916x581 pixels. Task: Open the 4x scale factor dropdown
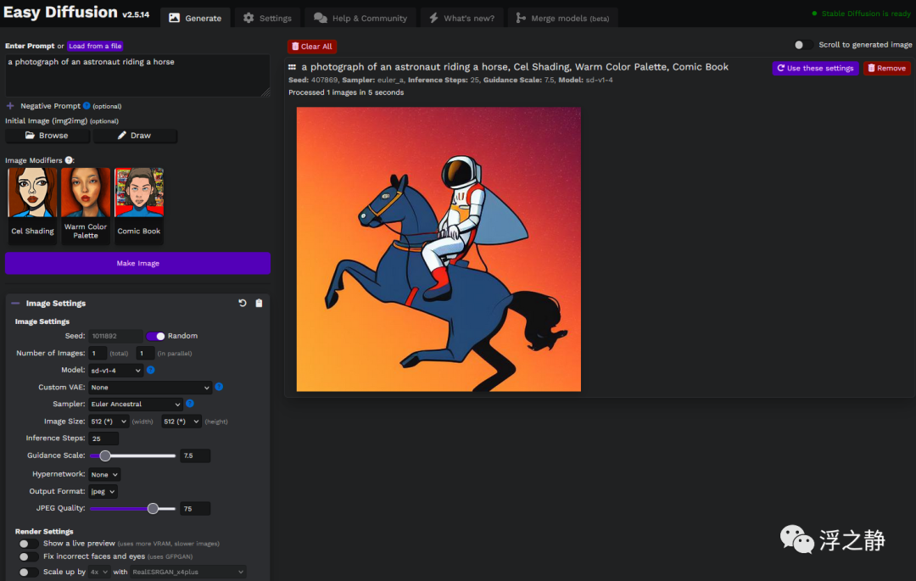pos(99,573)
